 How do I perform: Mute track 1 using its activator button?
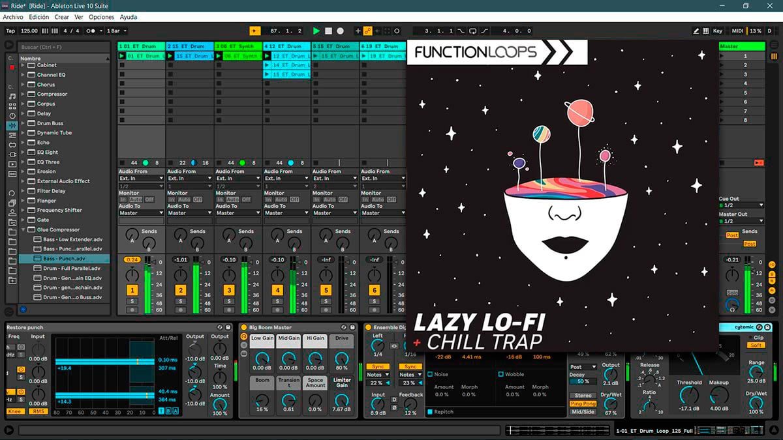click(x=132, y=290)
